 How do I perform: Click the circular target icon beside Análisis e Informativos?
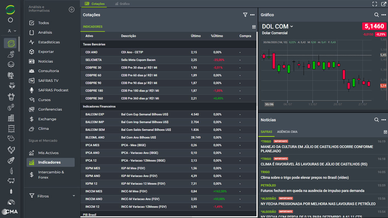72,10
